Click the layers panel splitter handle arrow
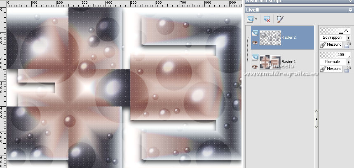The width and height of the screenshot is (354, 168). [x=316, y=119]
